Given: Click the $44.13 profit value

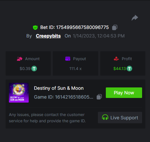Looking at the screenshot, I should click(120, 69).
